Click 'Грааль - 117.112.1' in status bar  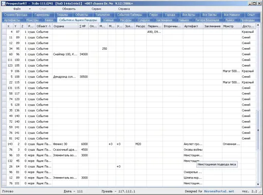point(118,191)
